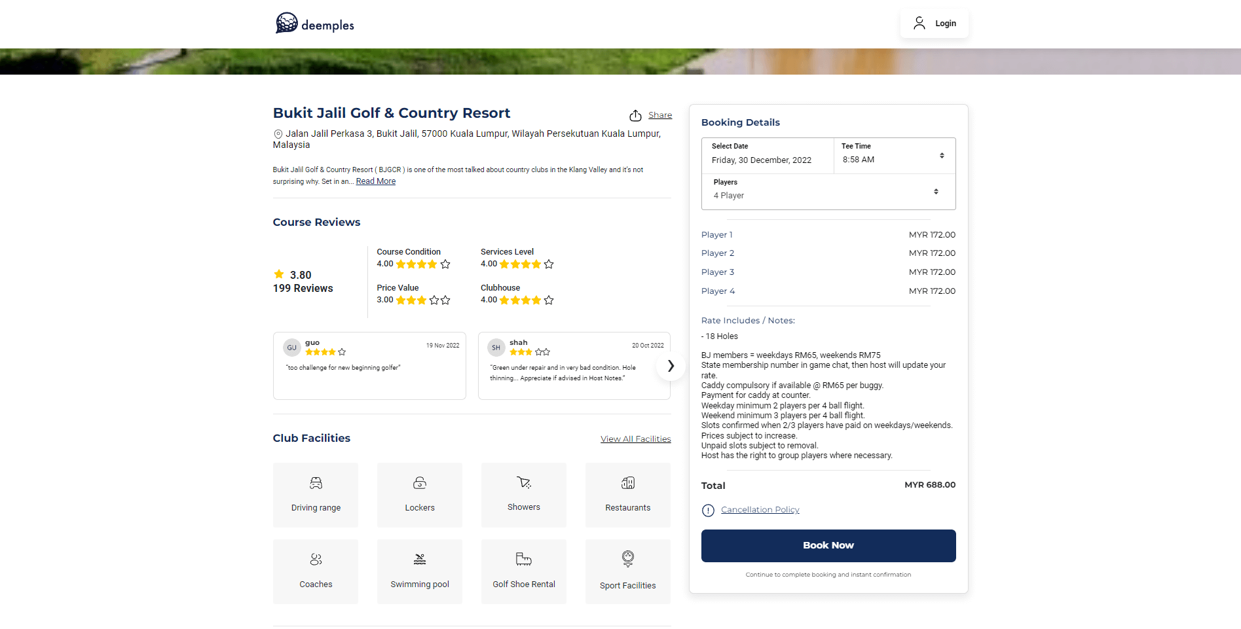Select the Driving range facility tile label
1241x629 pixels.
pos(316,508)
